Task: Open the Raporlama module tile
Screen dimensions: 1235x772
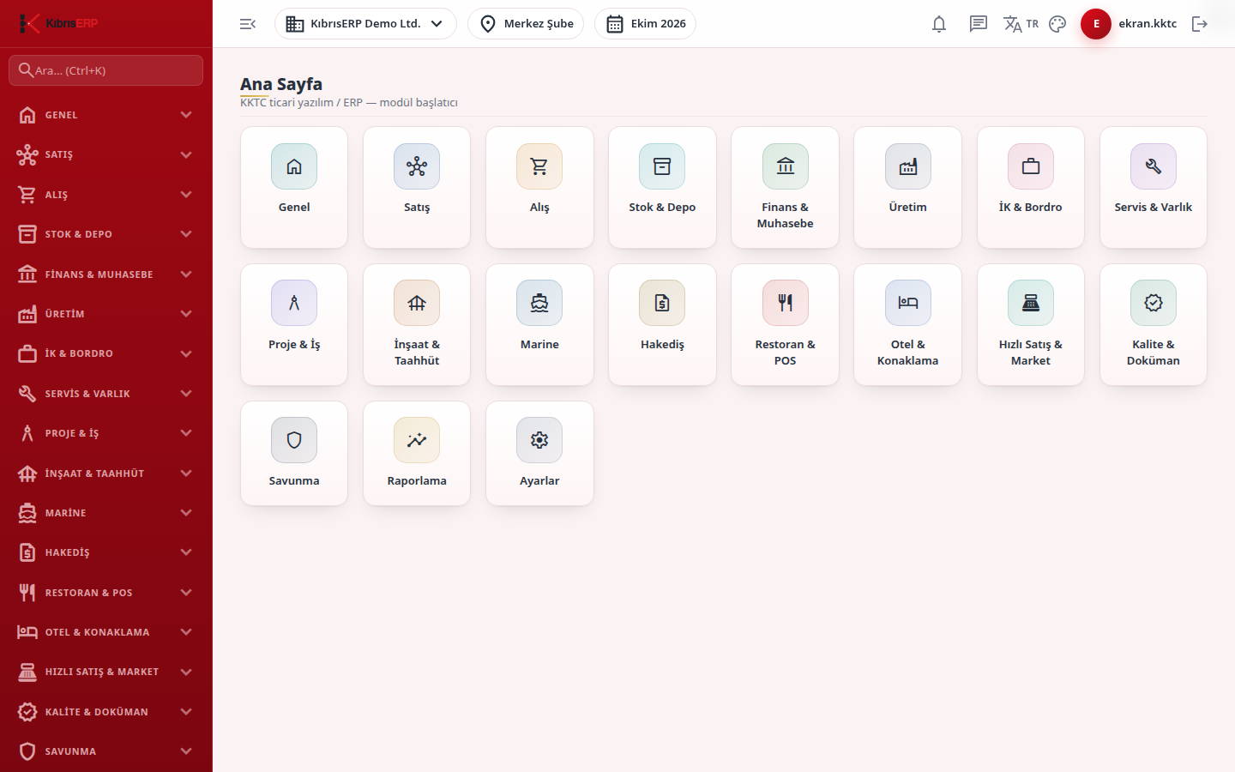Action: pos(417,453)
